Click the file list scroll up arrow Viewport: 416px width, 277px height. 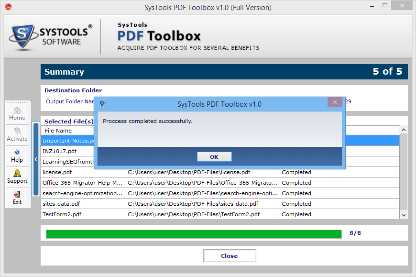[404, 130]
